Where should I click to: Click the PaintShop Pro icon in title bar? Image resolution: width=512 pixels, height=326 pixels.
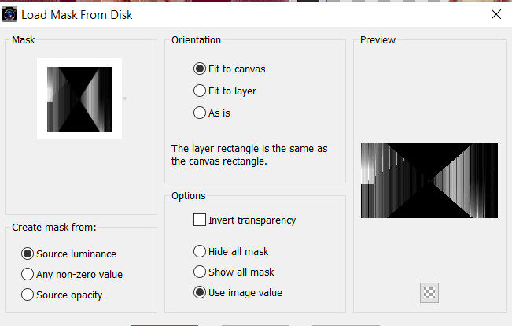pos(10,13)
